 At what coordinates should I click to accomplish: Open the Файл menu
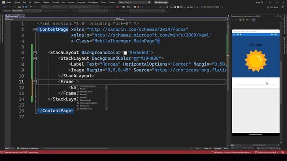pos(9,2)
